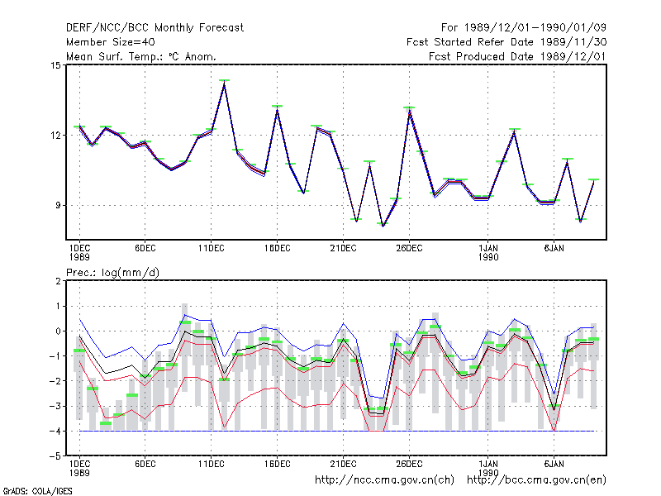Viewport: 661px width, 496px height.
Task: Select the 1DEC 1989 label under temperature chart
Action: point(79,253)
